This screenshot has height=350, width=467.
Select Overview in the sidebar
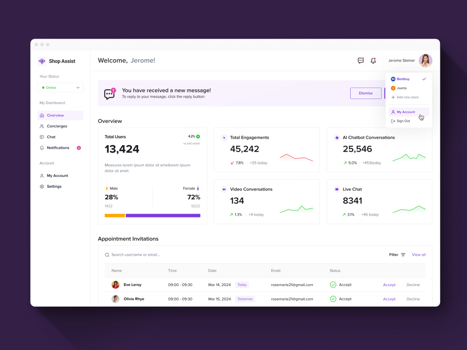point(60,115)
